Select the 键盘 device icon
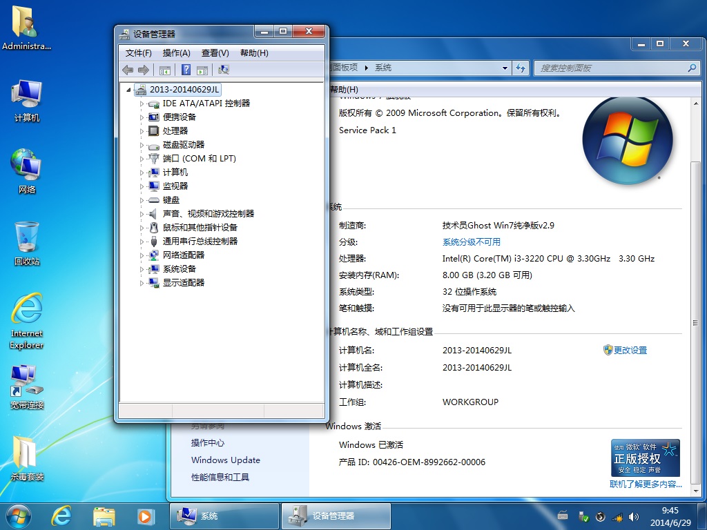 [154, 200]
